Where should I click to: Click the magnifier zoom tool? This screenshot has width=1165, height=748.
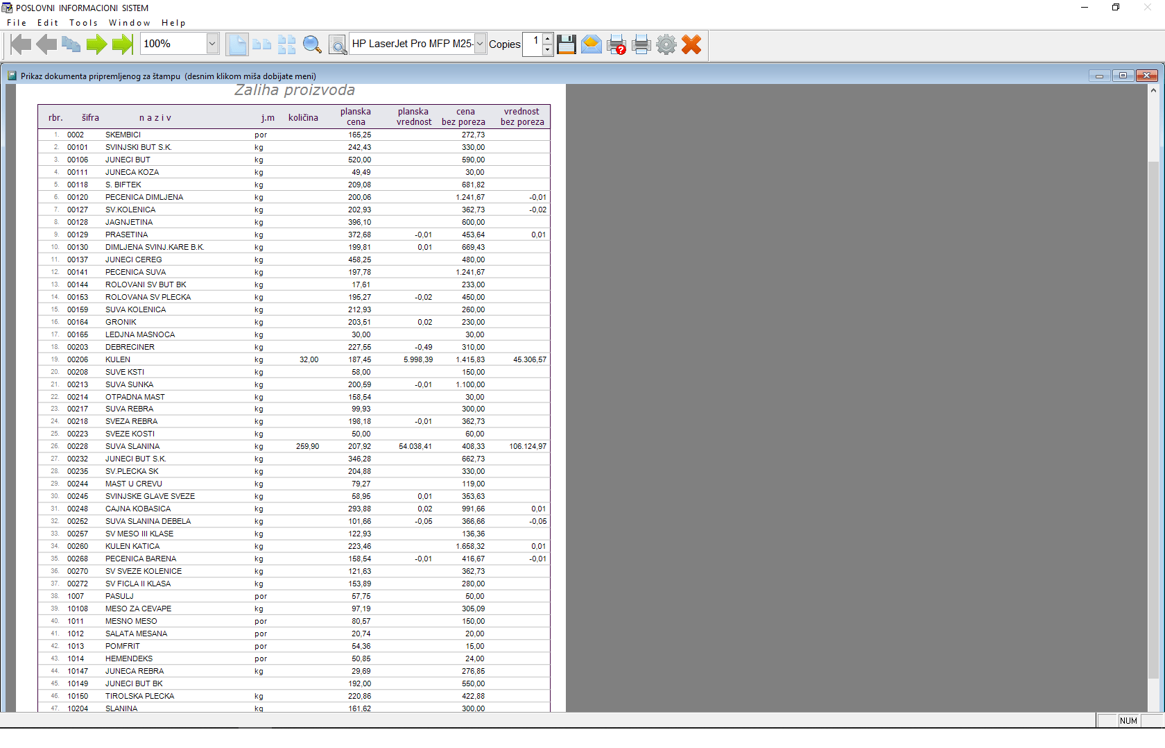(x=312, y=44)
